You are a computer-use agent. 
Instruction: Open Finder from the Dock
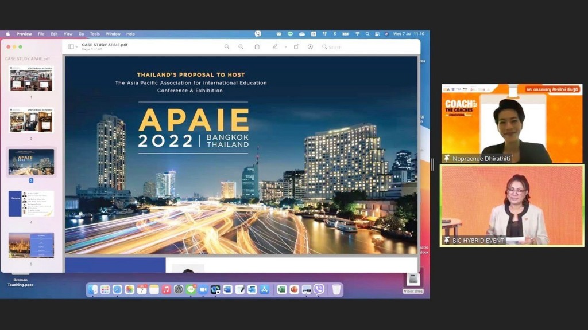92,289
